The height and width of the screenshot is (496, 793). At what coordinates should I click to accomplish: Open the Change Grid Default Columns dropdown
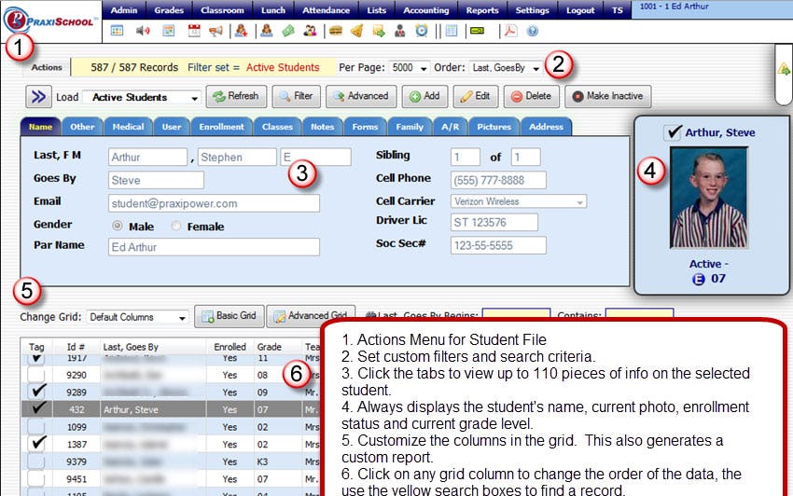point(137,317)
